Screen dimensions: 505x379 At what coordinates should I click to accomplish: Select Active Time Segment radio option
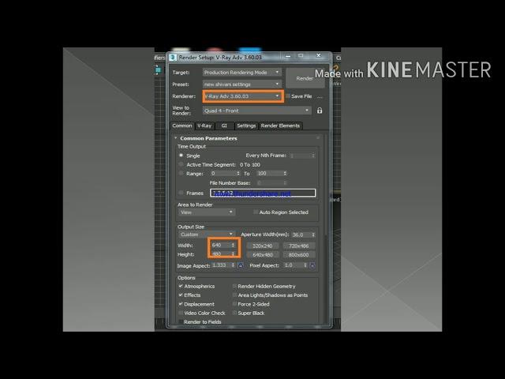[x=181, y=164]
